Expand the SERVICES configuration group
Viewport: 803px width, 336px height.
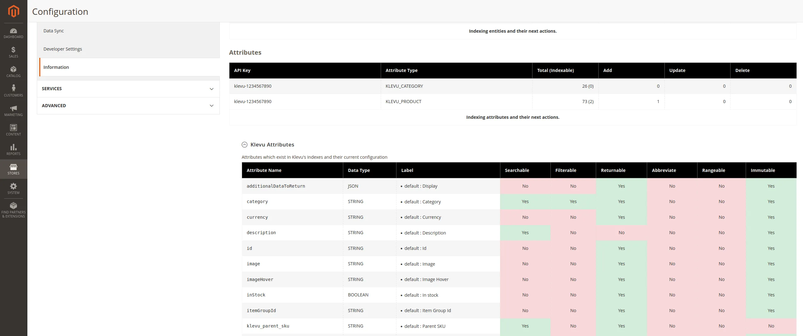pyautogui.click(x=128, y=89)
